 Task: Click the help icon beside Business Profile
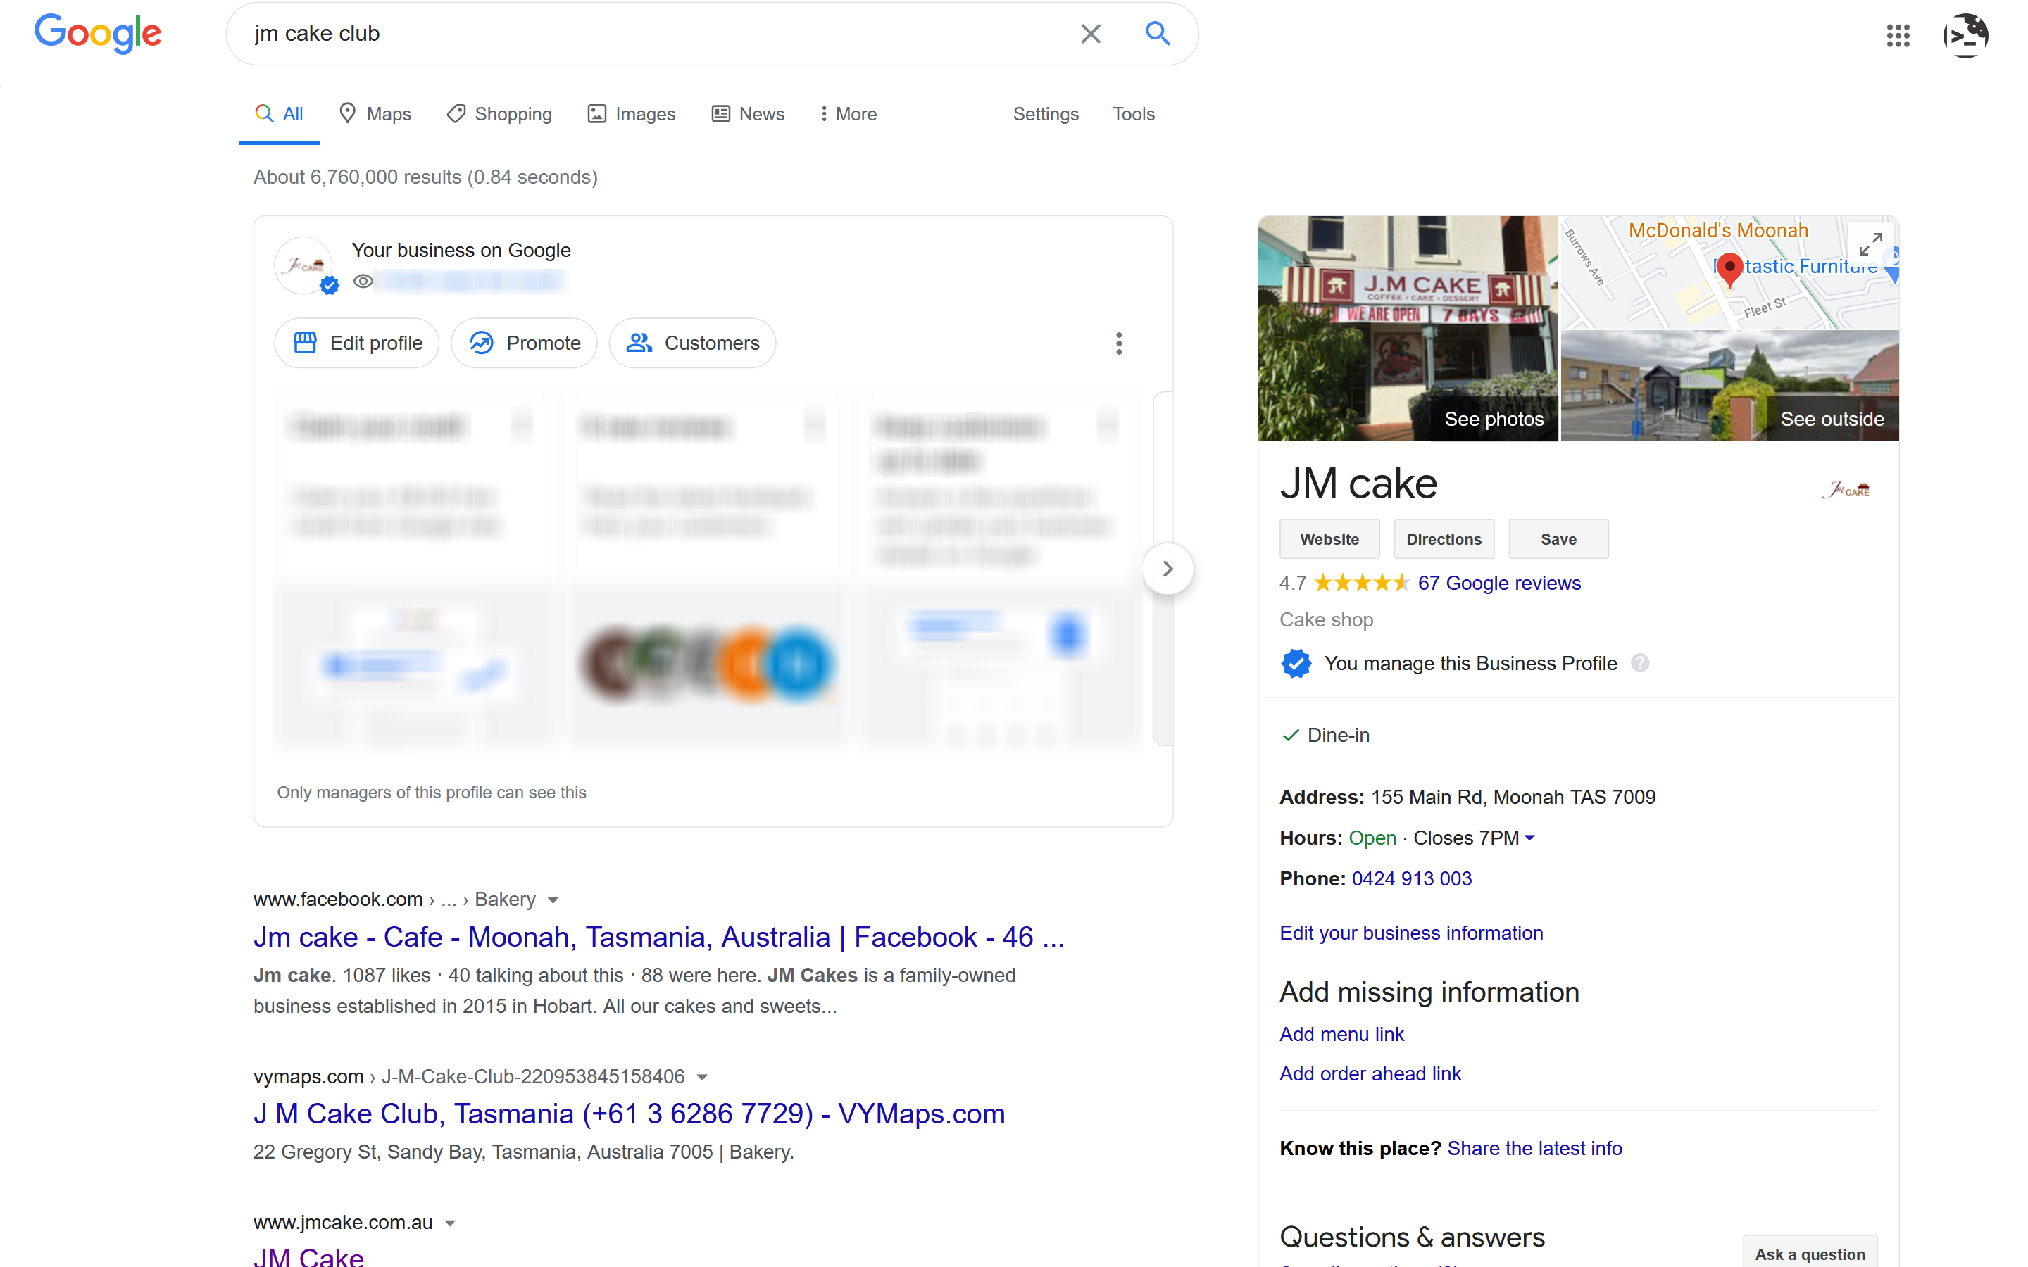(x=1640, y=664)
